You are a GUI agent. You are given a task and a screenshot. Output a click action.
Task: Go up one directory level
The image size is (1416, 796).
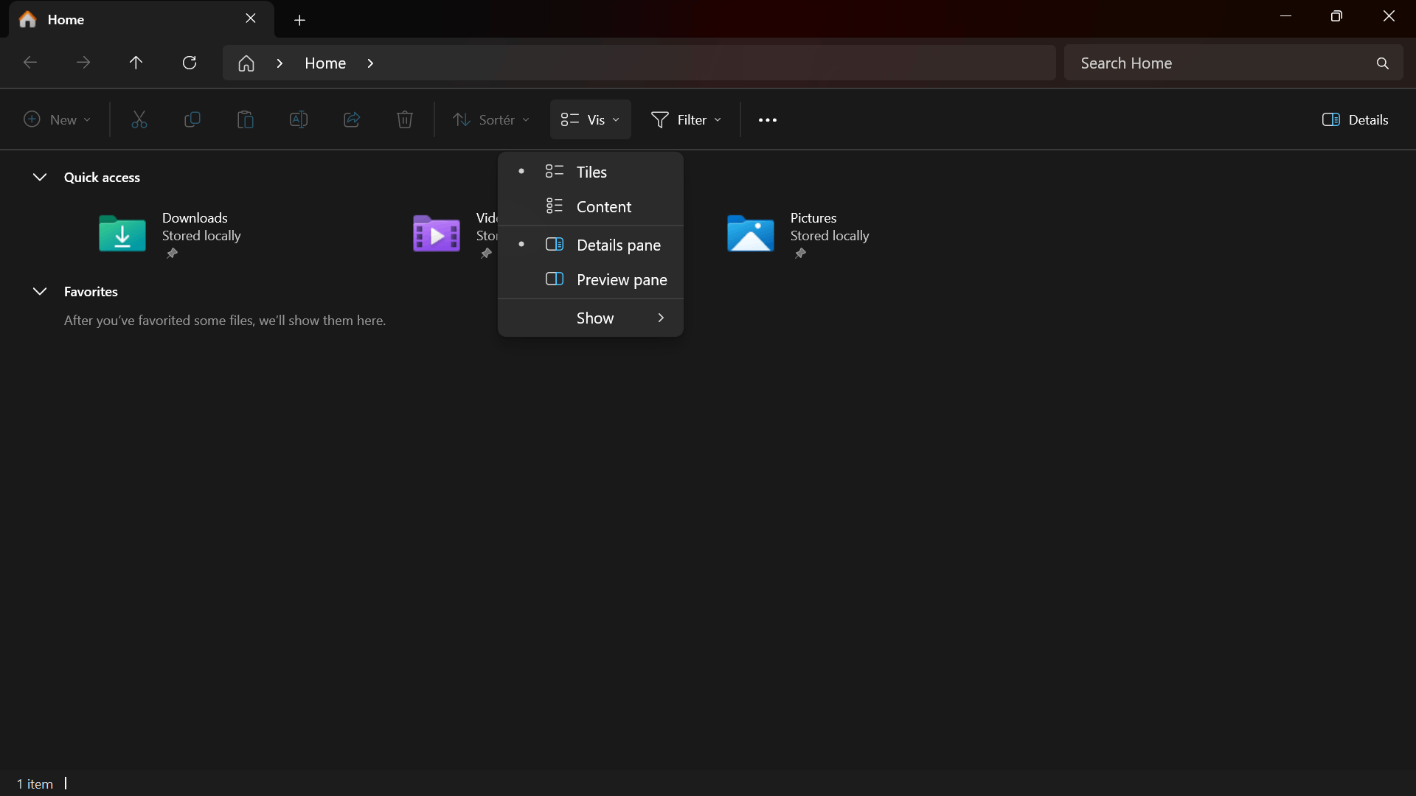pos(136,63)
